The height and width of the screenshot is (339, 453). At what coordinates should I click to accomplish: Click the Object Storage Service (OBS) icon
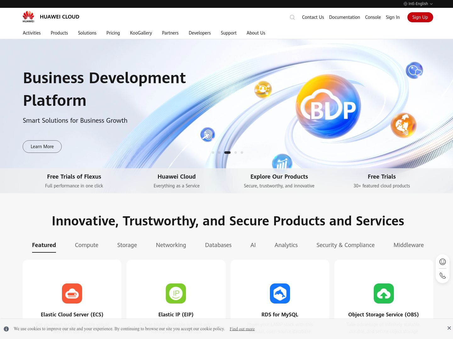point(384,293)
